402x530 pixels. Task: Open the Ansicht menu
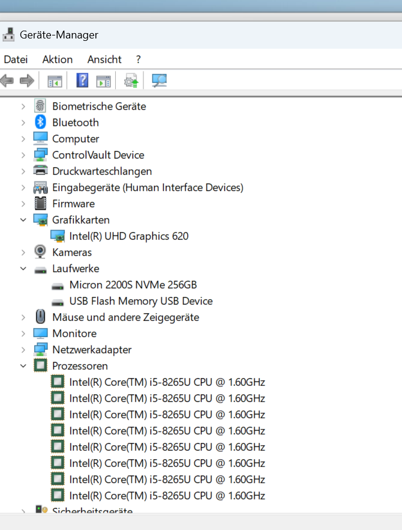pyautogui.click(x=104, y=59)
